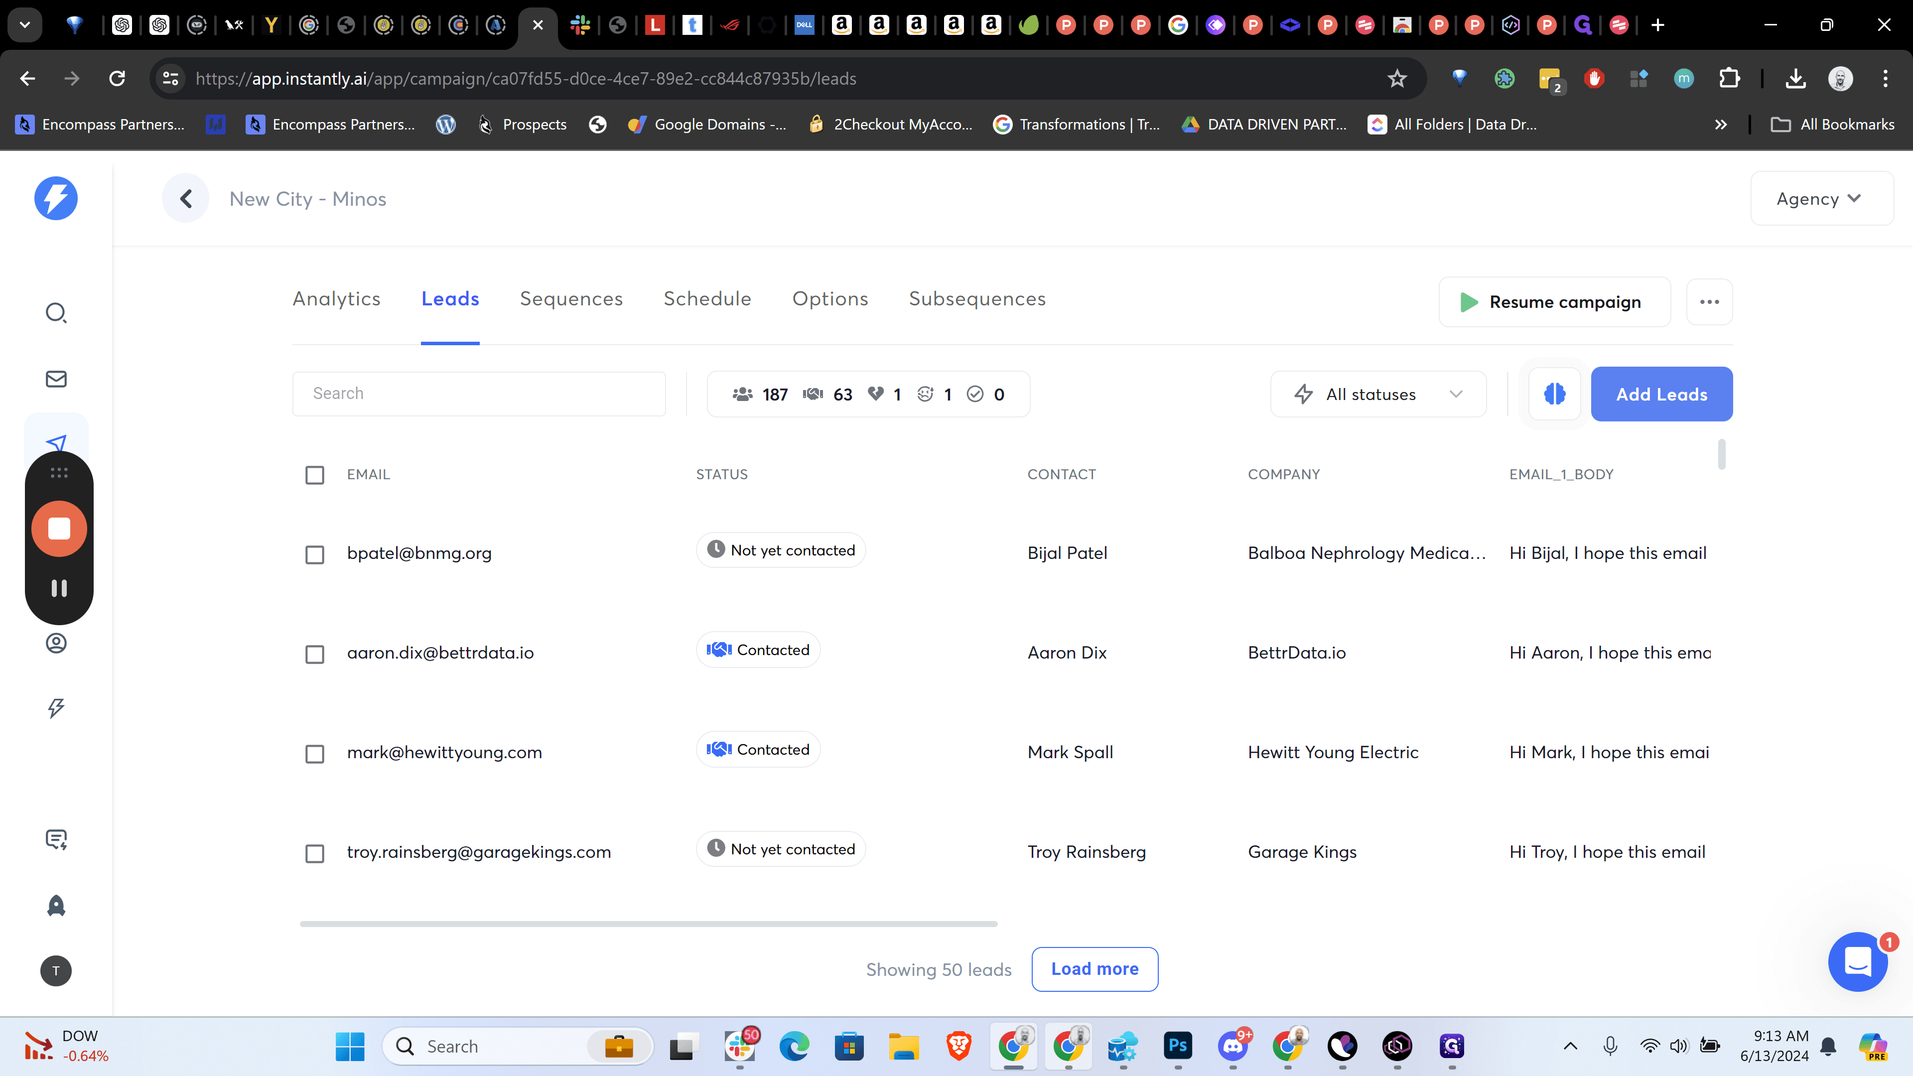Open the browser tab search dropdown

pos(24,25)
